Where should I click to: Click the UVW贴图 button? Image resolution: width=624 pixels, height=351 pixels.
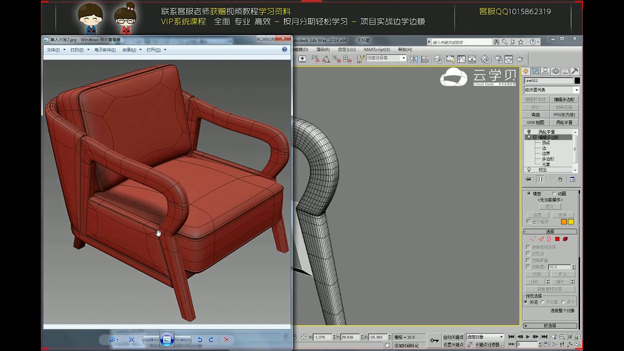tap(536, 121)
